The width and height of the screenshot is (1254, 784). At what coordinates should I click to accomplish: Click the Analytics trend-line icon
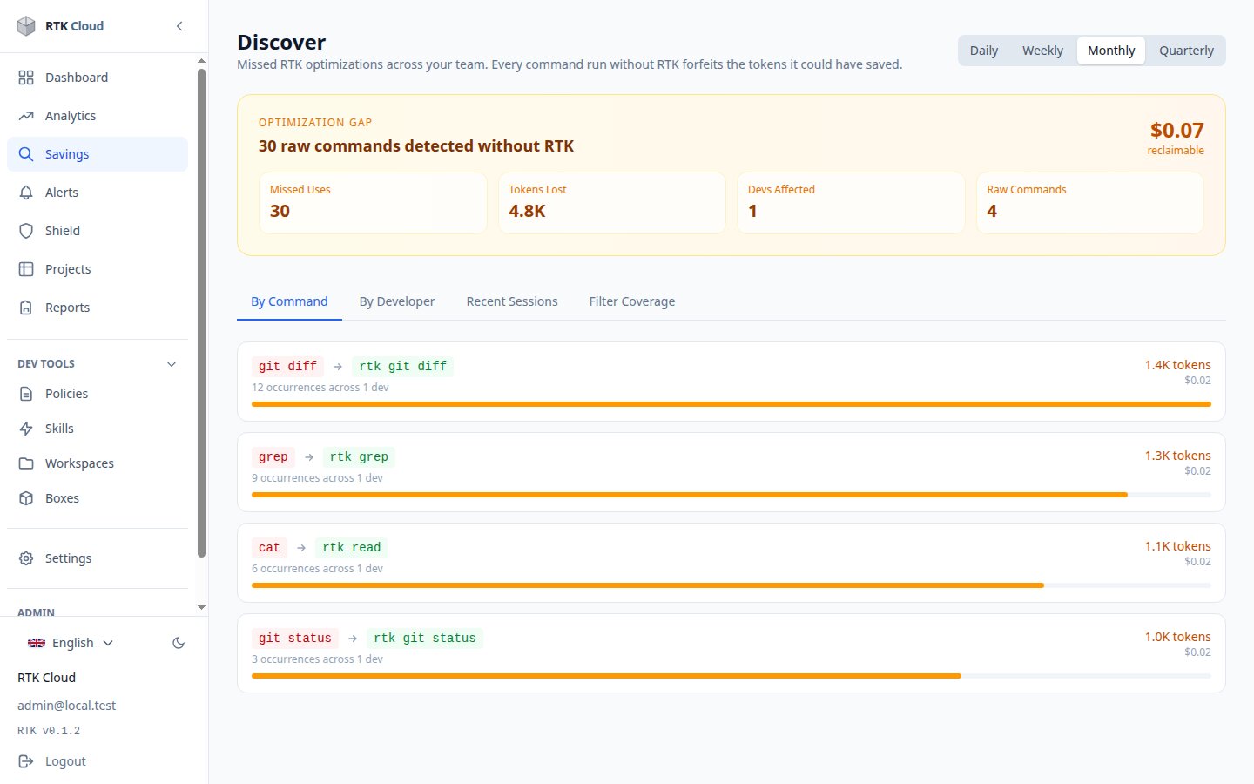coord(26,116)
